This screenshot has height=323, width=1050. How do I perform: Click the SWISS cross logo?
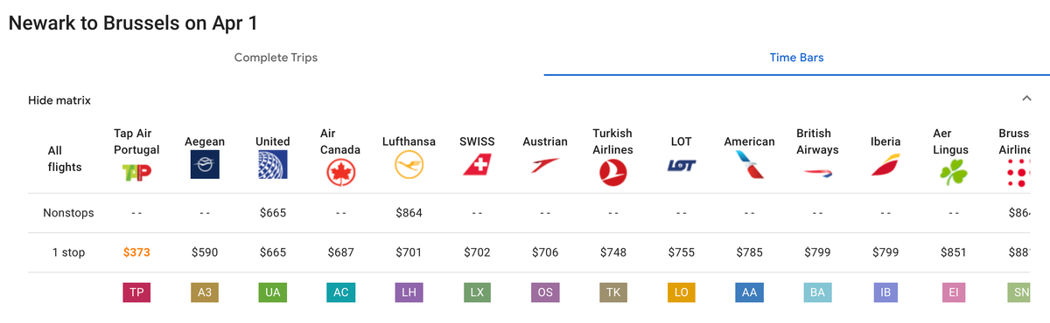click(477, 165)
